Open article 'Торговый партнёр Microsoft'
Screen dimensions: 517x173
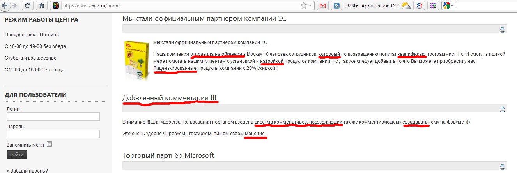(168, 155)
